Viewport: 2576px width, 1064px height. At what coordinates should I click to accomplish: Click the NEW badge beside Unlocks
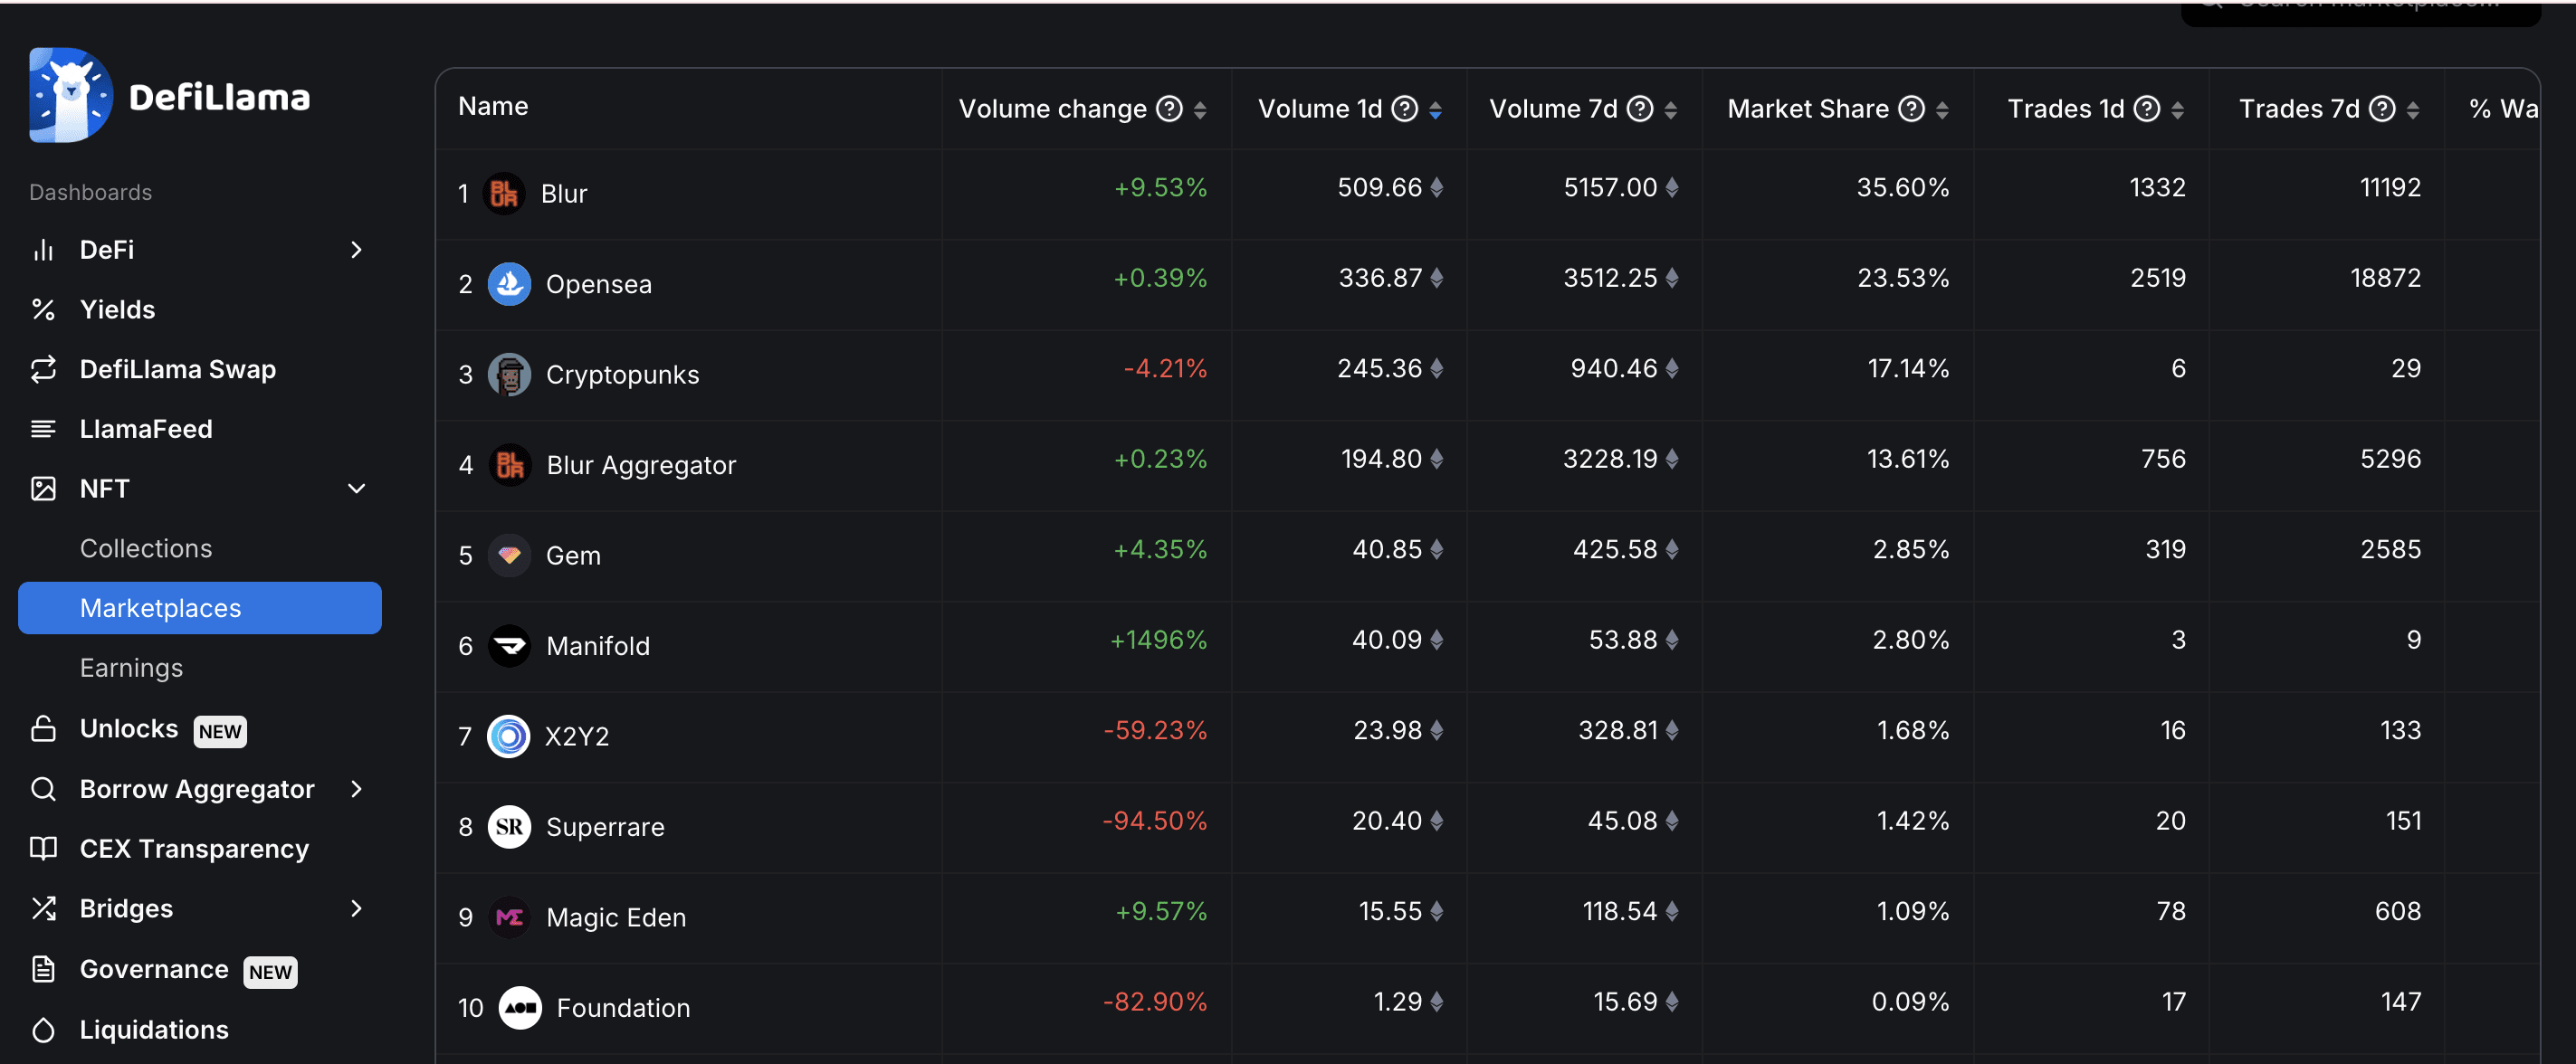tap(219, 731)
